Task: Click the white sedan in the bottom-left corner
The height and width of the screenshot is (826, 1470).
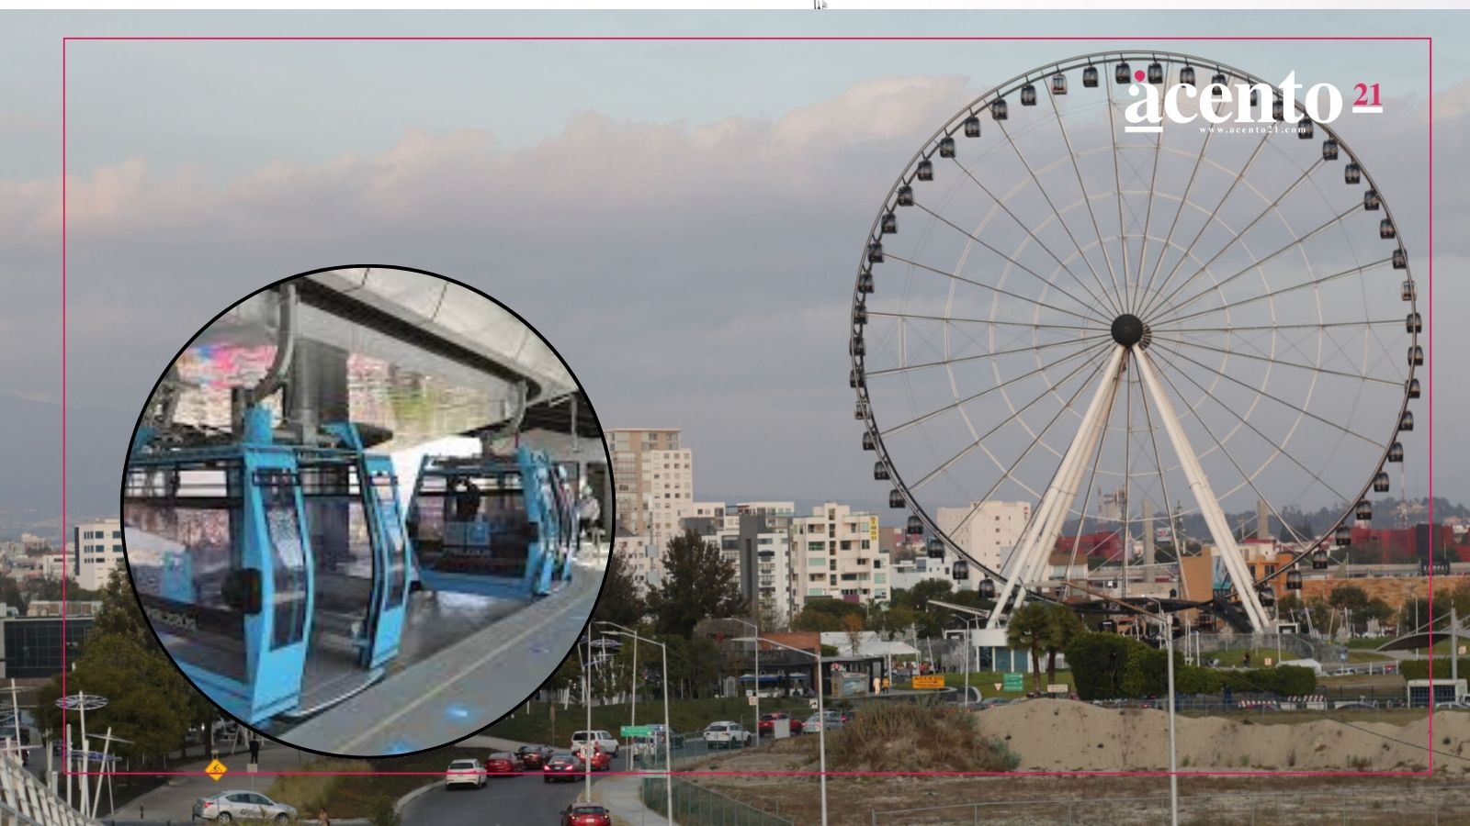Action: [x=244, y=807]
